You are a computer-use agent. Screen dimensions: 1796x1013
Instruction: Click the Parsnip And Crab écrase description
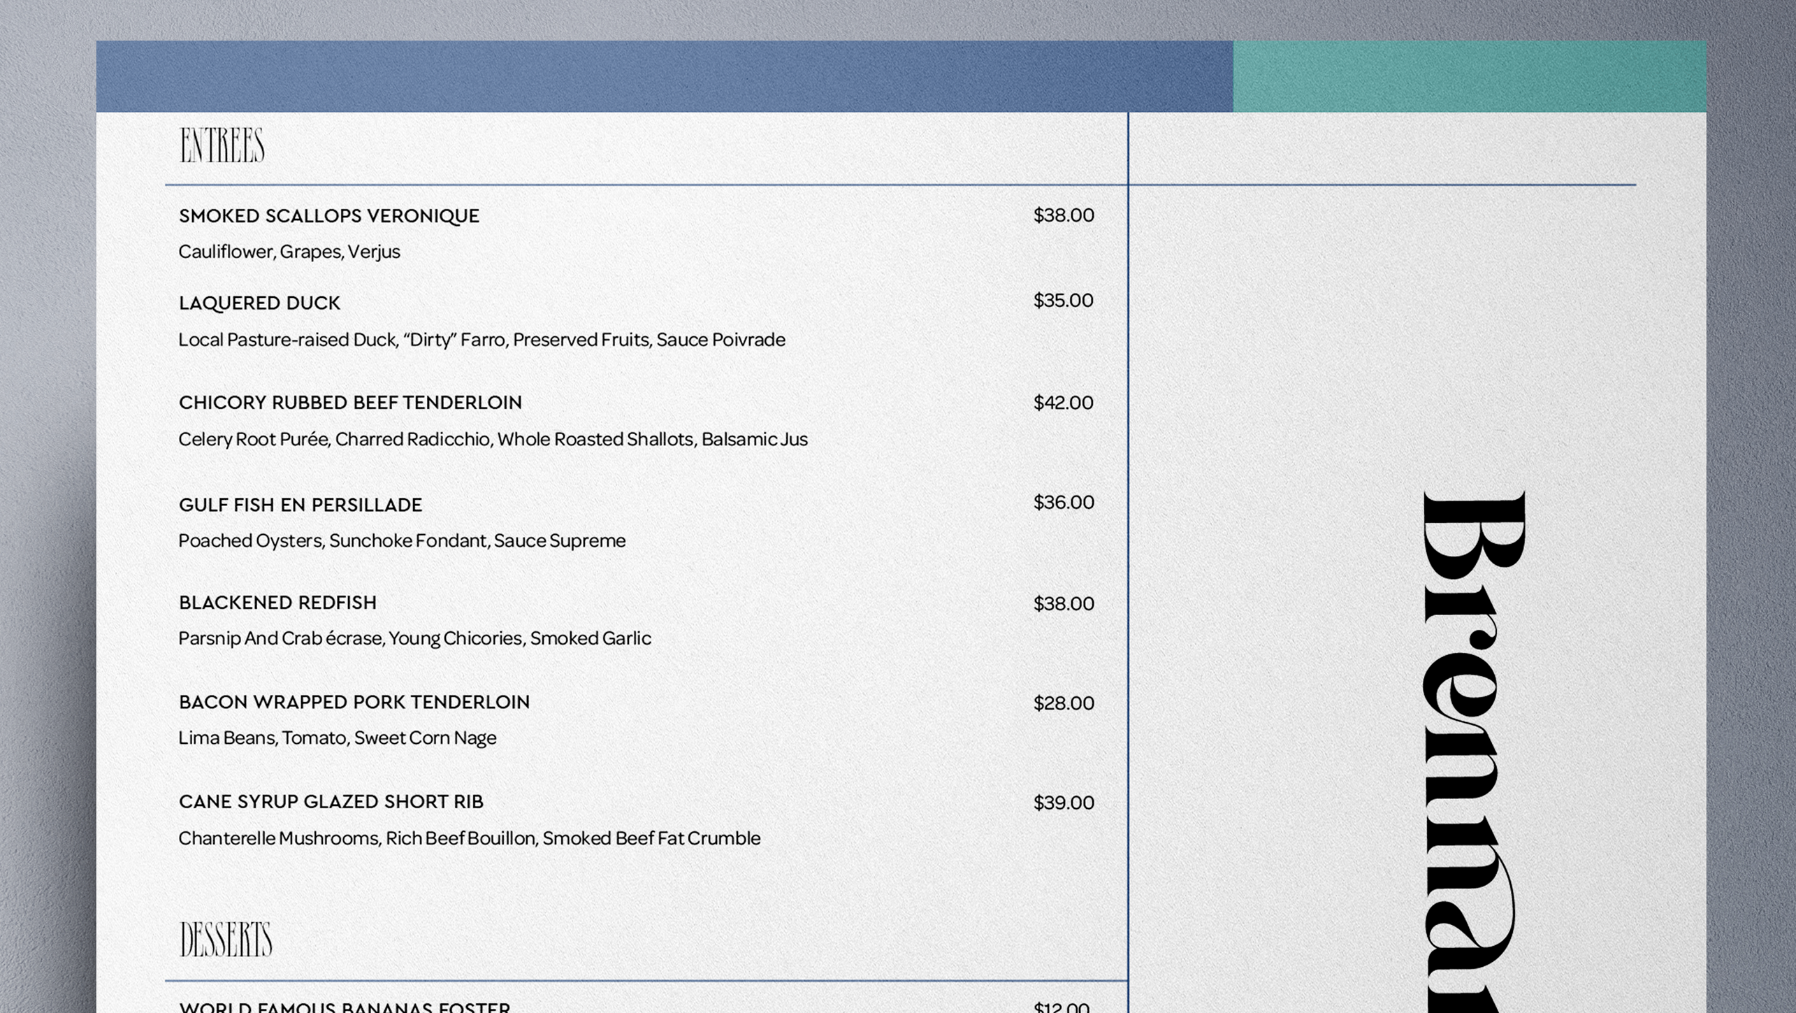(x=414, y=639)
